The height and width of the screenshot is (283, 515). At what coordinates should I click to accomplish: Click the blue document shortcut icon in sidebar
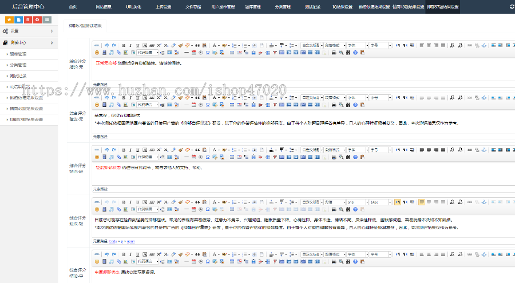click(x=19, y=19)
